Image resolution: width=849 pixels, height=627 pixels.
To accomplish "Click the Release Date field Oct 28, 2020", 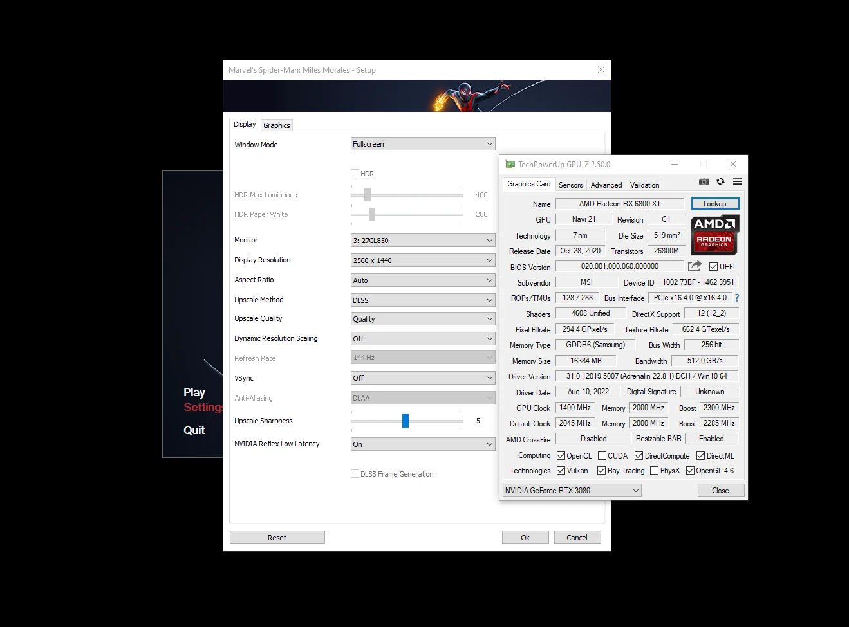I will click(x=580, y=251).
